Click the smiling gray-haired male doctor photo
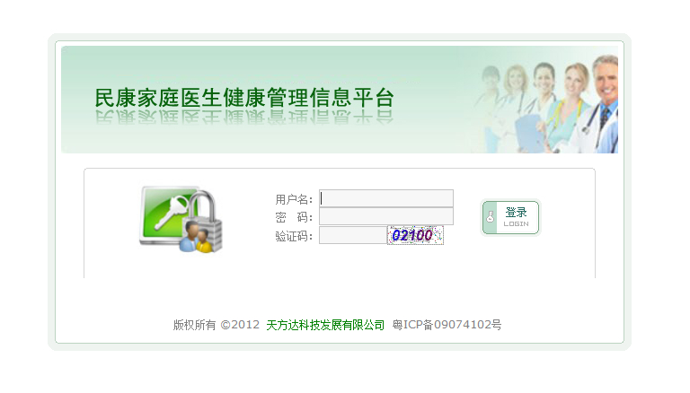 [604, 104]
